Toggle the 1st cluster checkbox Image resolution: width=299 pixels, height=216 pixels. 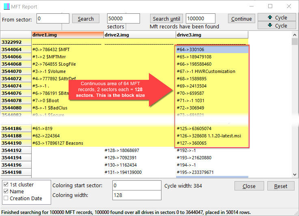(5, 185)
